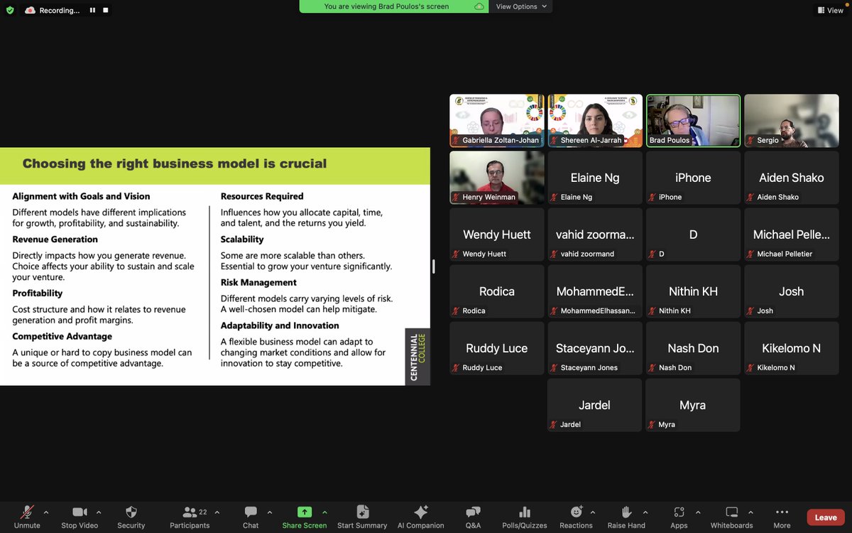
Task: Click the cloud icon in sharing banner
Action: (479, 6)
